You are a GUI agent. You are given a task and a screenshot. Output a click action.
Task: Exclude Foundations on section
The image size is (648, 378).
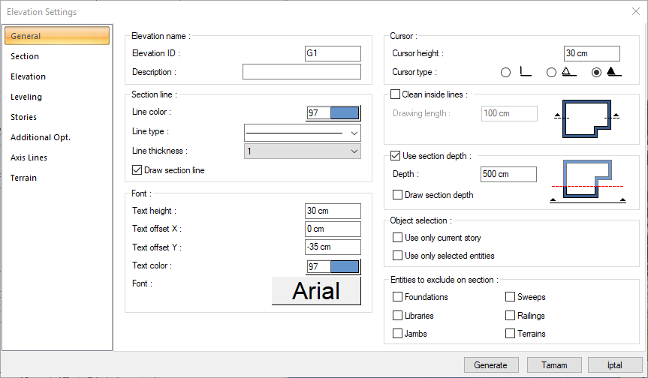tap(398, 297)
